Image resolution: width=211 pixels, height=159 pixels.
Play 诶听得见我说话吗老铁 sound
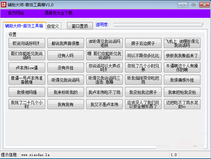tap(105, 43)
